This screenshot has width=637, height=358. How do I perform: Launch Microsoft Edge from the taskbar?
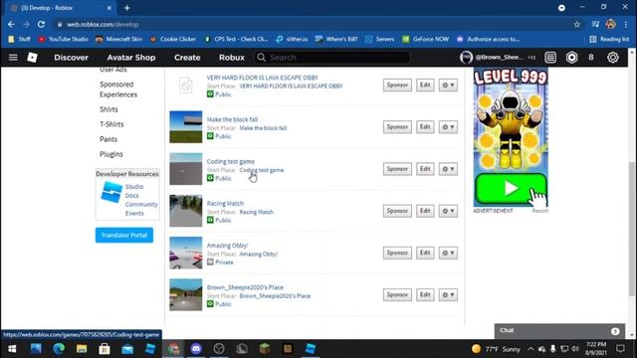(x=59, y=349)
